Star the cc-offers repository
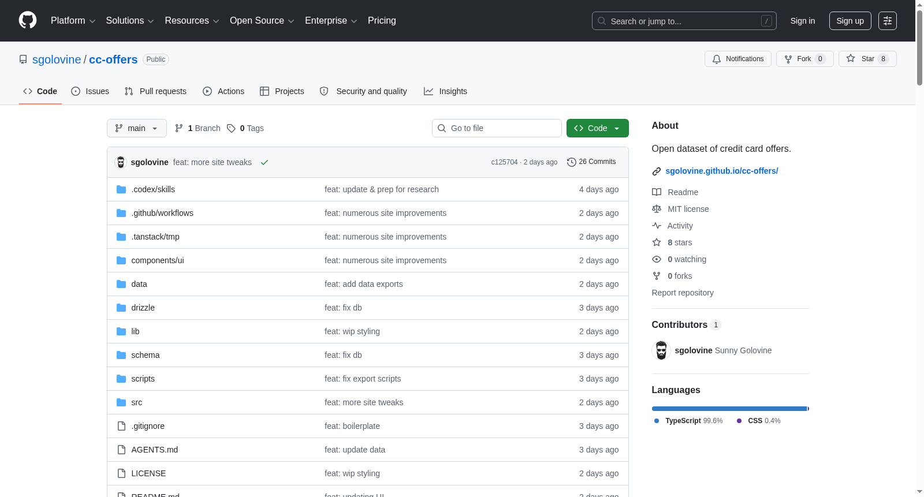The width and height of the screenshot is (924, 497). click(x=867, y=59)
